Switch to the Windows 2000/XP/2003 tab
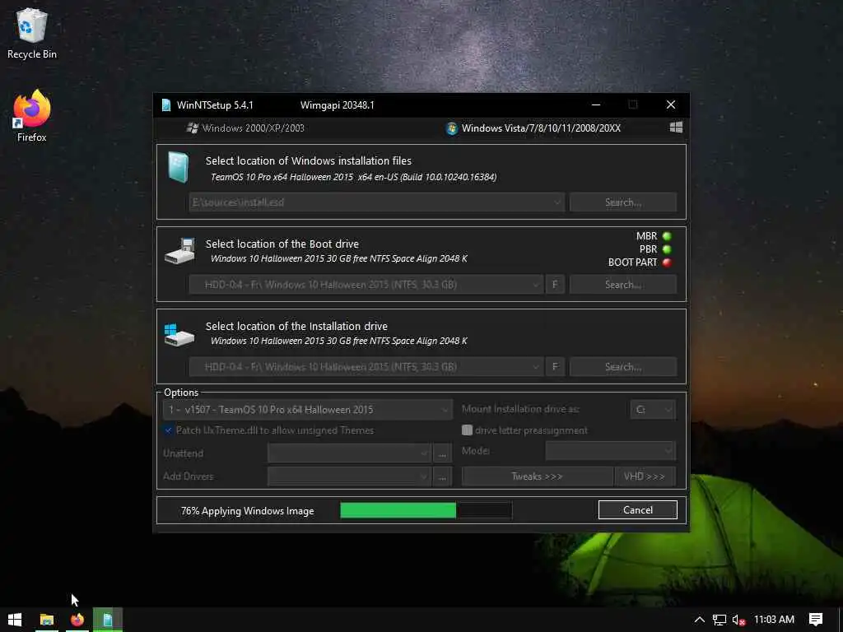Viewport: 843px width, 632px height. (245, 128)
